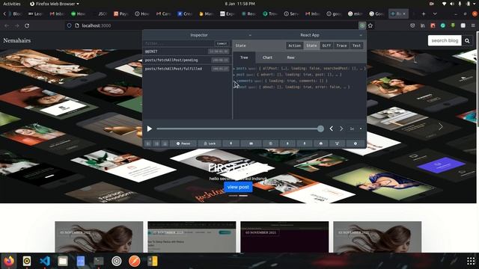Select the Raw view tab

[x=290, y=58]
